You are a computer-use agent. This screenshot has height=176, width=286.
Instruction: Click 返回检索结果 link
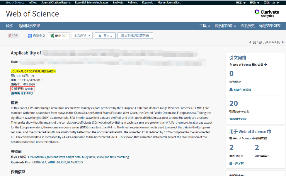coord(29,26)
